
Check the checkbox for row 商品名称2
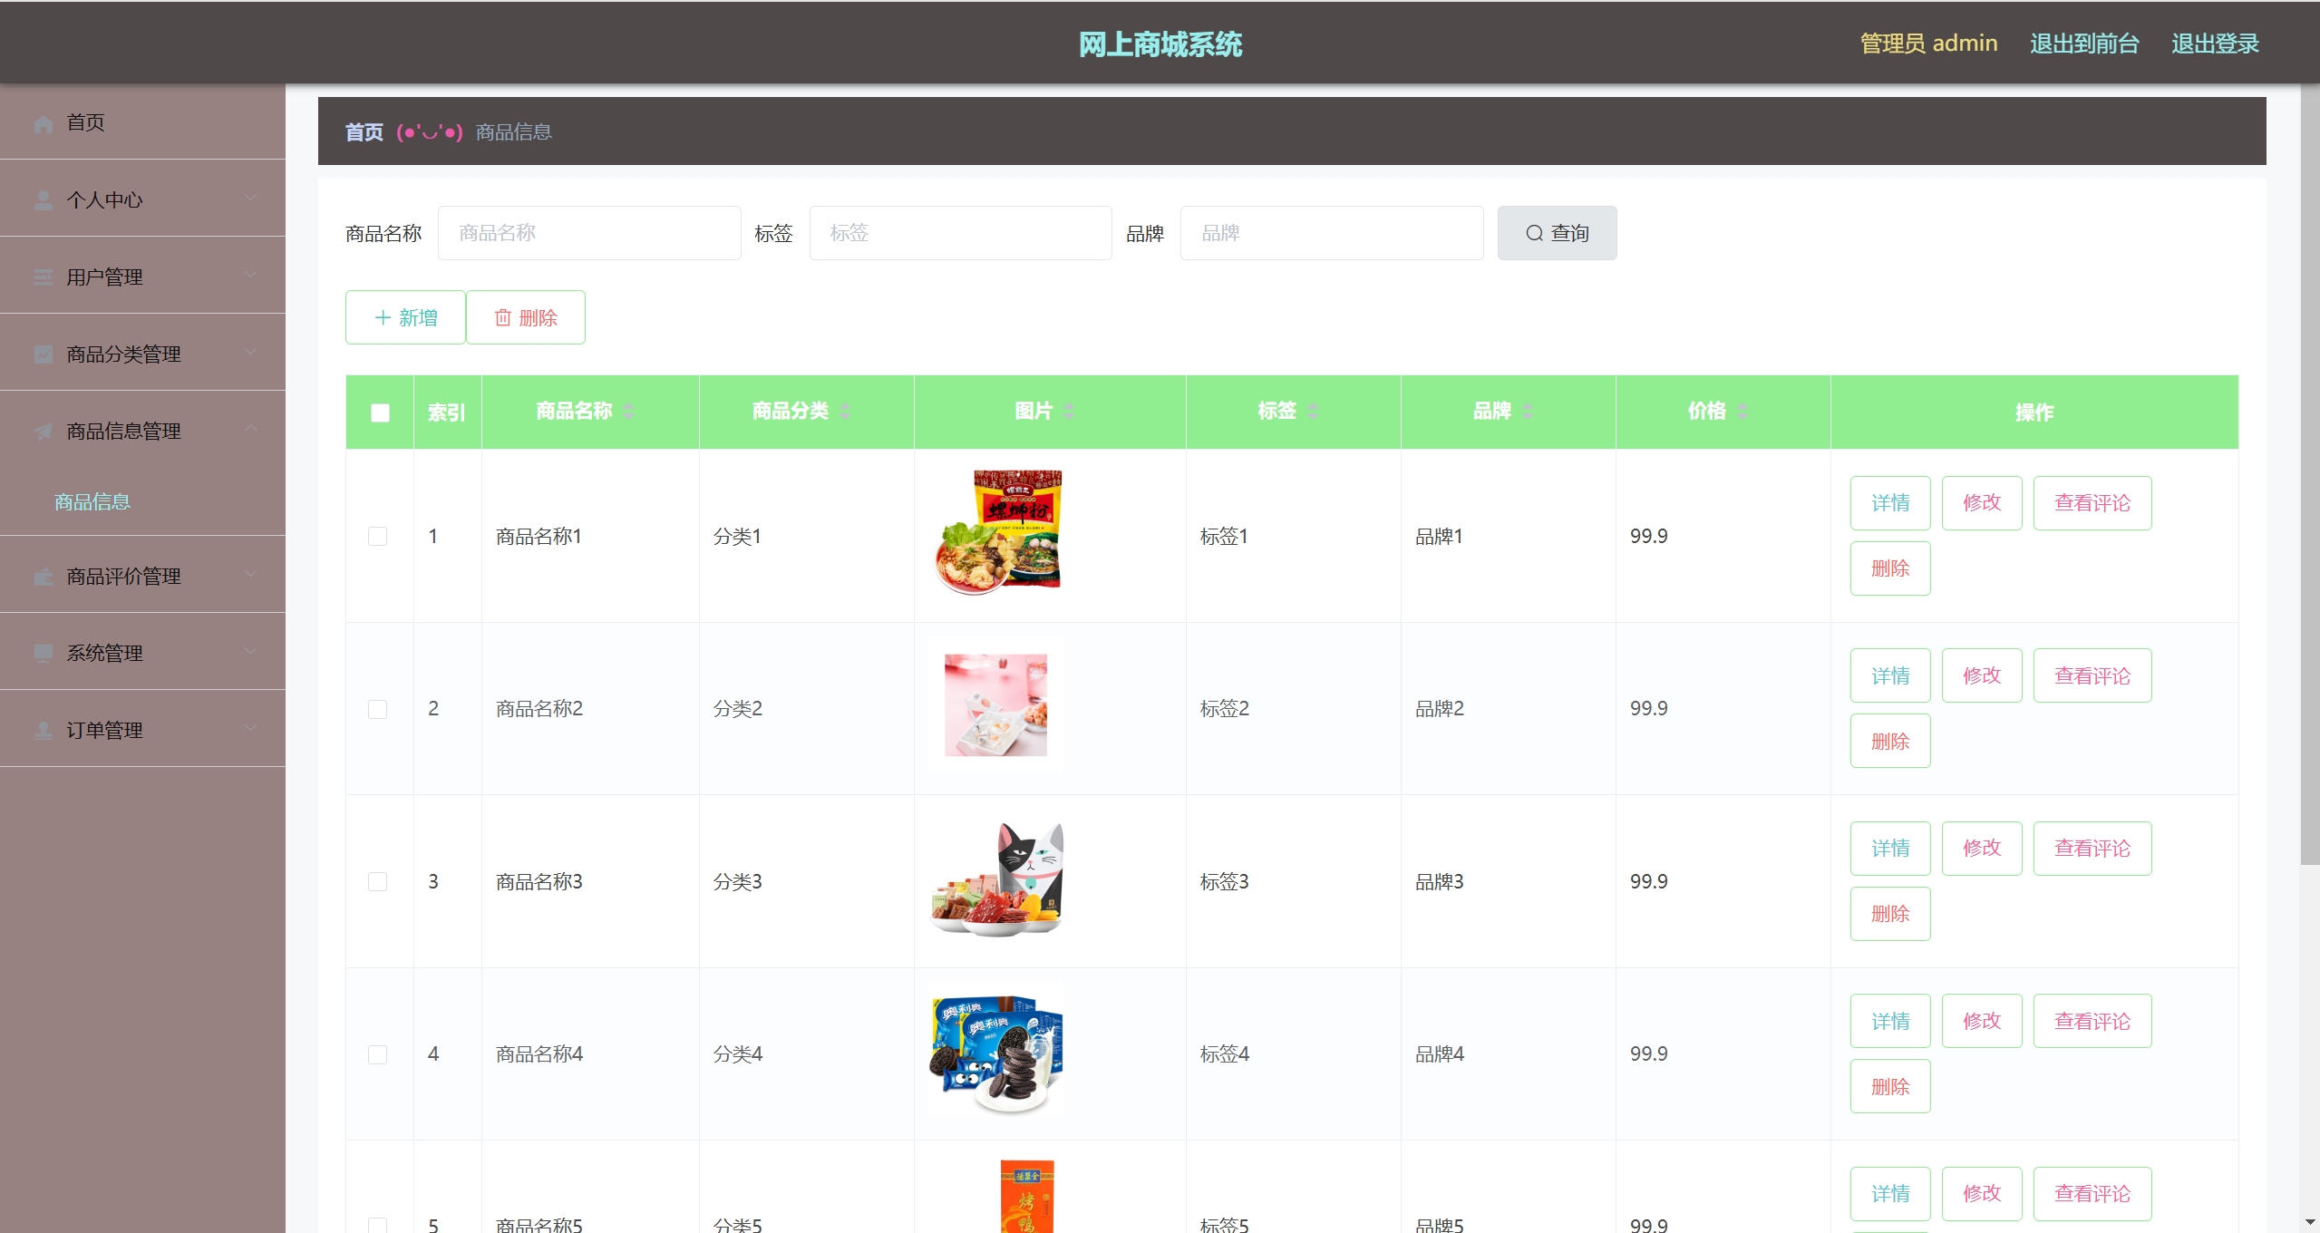[x=378, y=709]
